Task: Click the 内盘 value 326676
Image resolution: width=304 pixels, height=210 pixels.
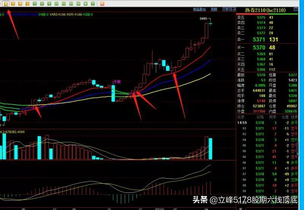Action: [x=291, y=111]
